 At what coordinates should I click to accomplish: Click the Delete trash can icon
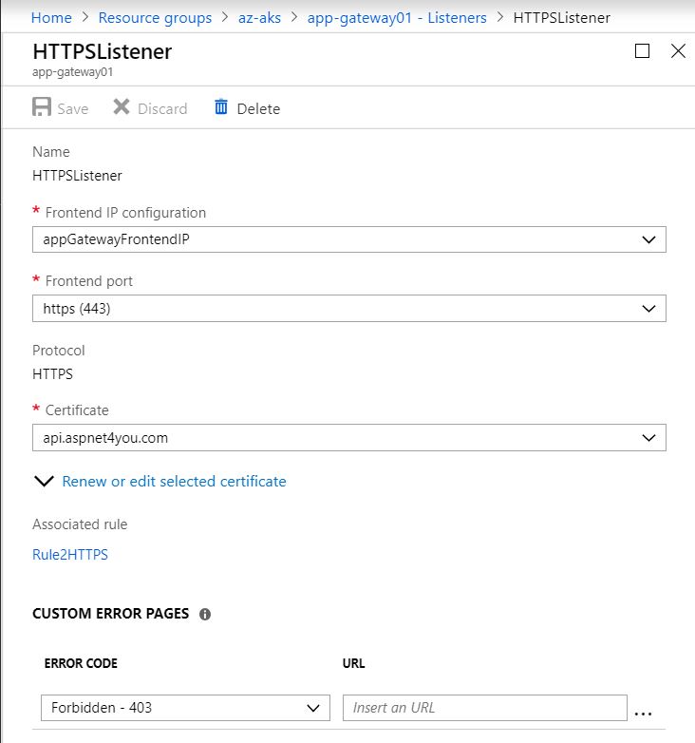tap(221, 106)
